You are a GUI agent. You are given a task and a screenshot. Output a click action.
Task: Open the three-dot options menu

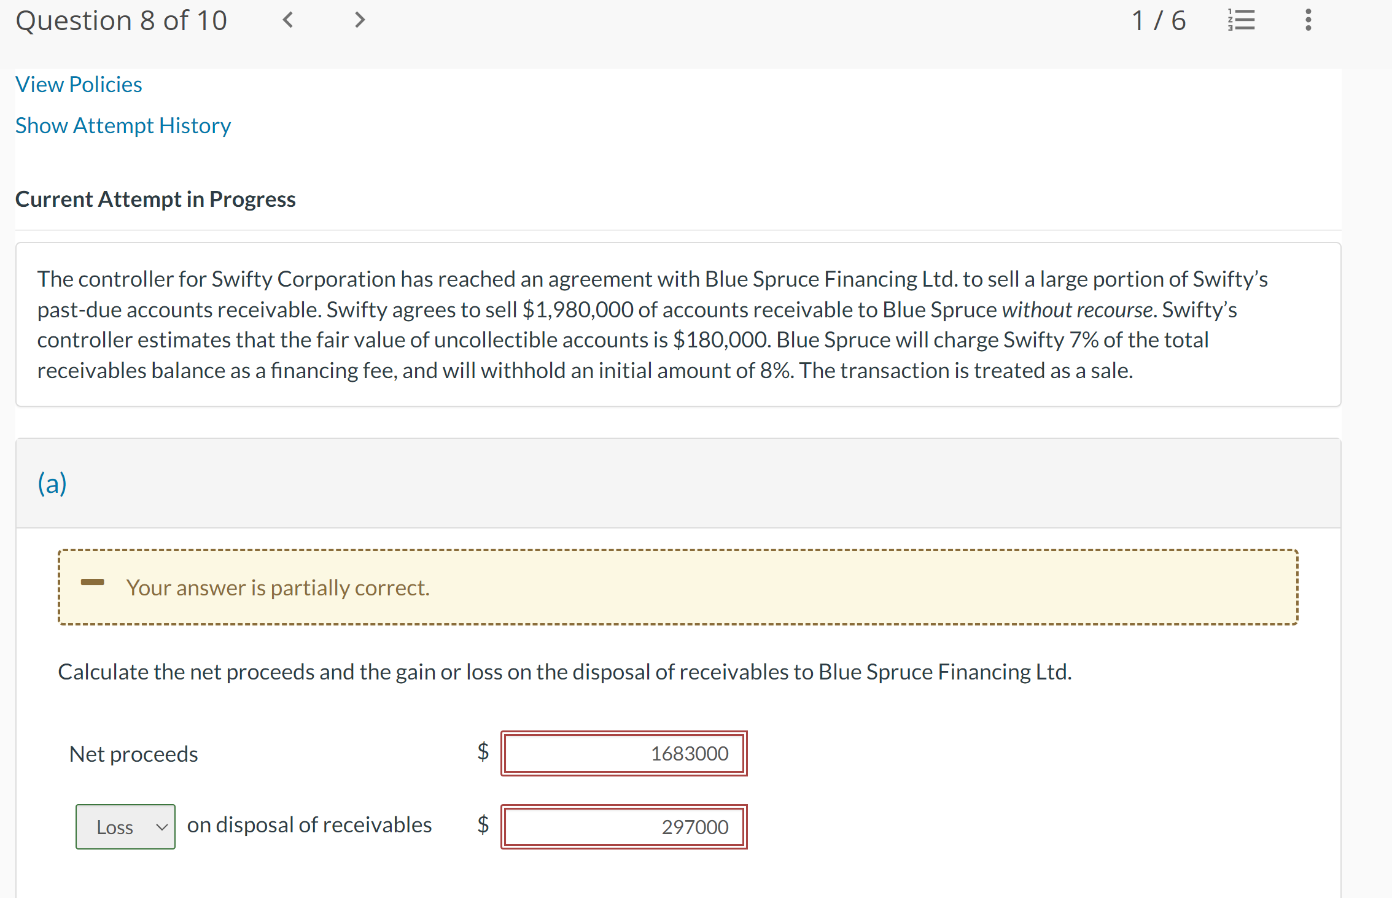1307,20
